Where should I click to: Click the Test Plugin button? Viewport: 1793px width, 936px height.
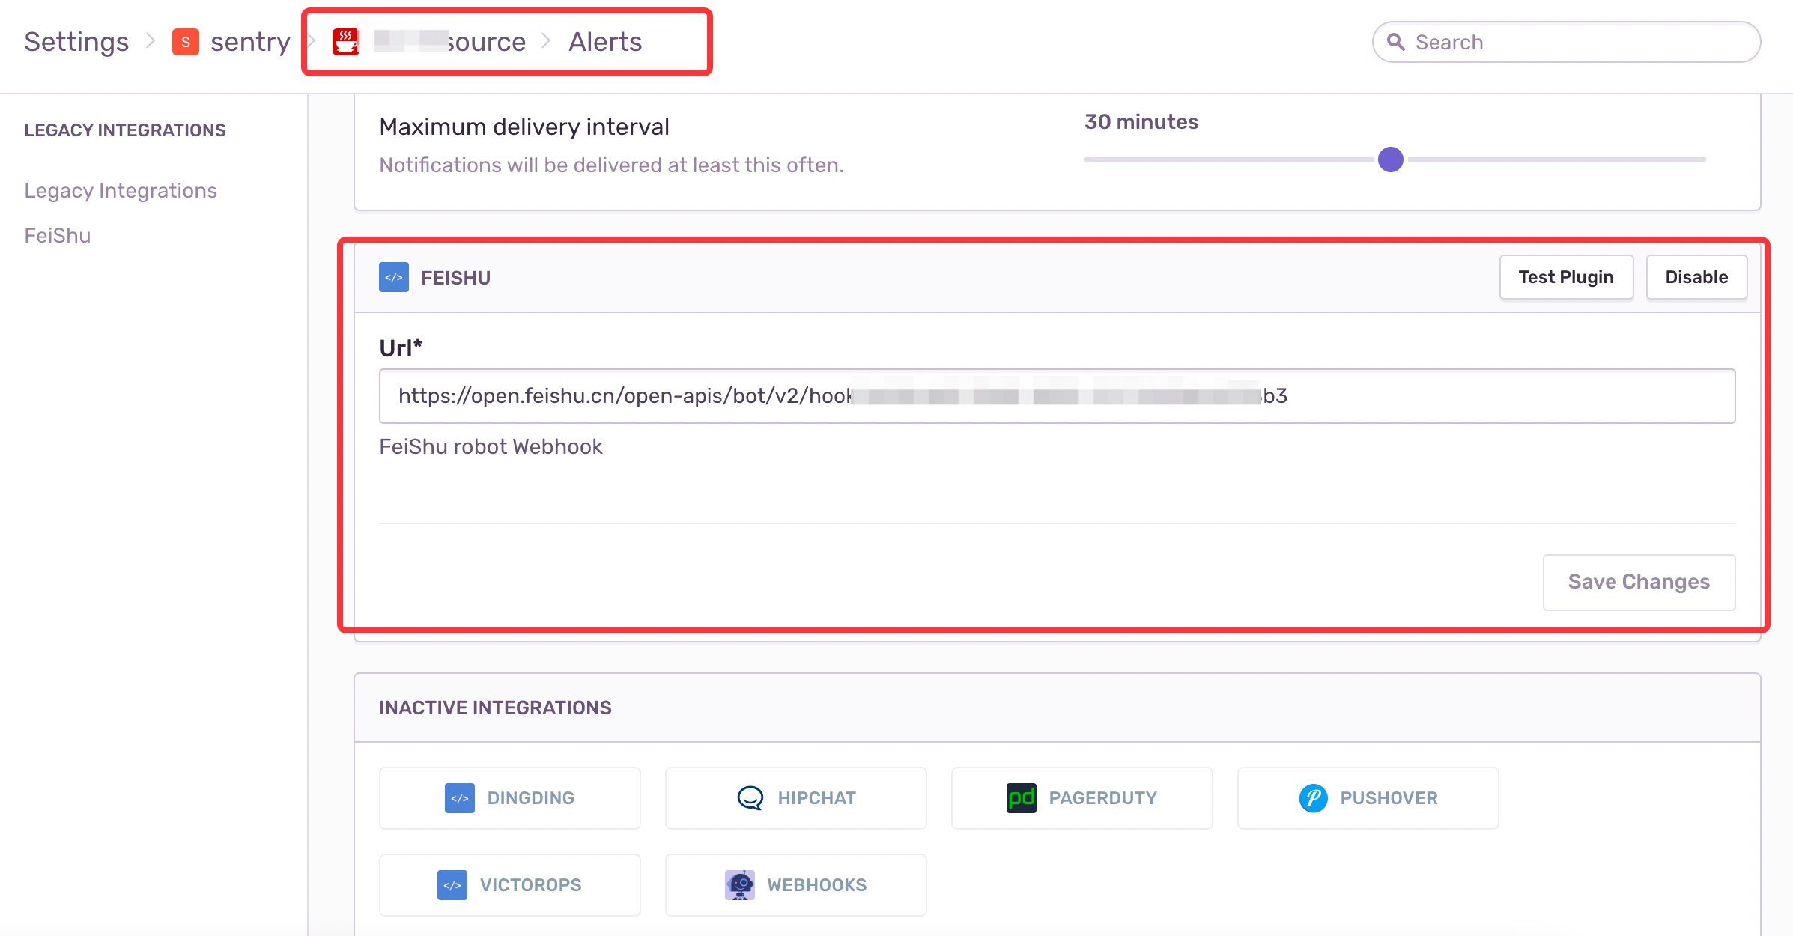pyautogui.click(x=1566, y=277)
